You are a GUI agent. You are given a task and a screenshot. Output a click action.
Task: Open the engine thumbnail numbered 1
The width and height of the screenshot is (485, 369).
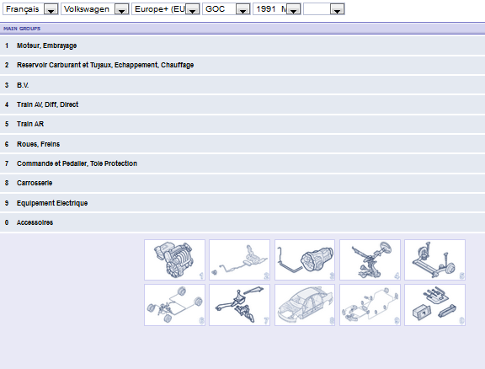click(x=174, y=259)
